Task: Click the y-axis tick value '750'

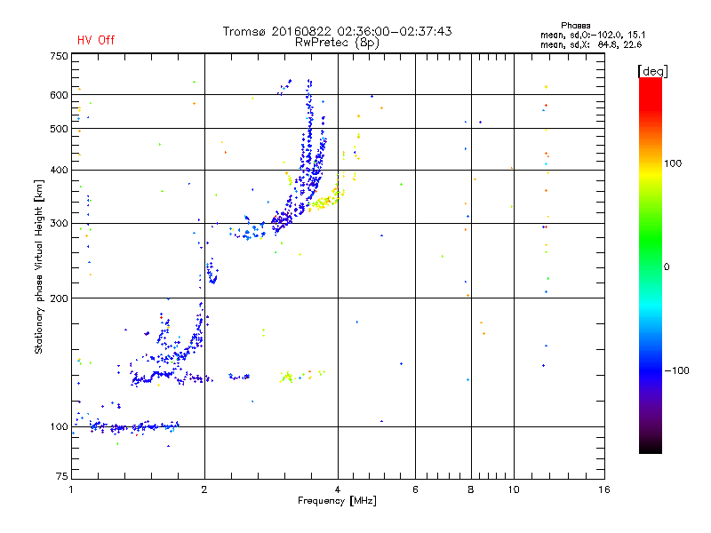Action: tap(60, 56)
